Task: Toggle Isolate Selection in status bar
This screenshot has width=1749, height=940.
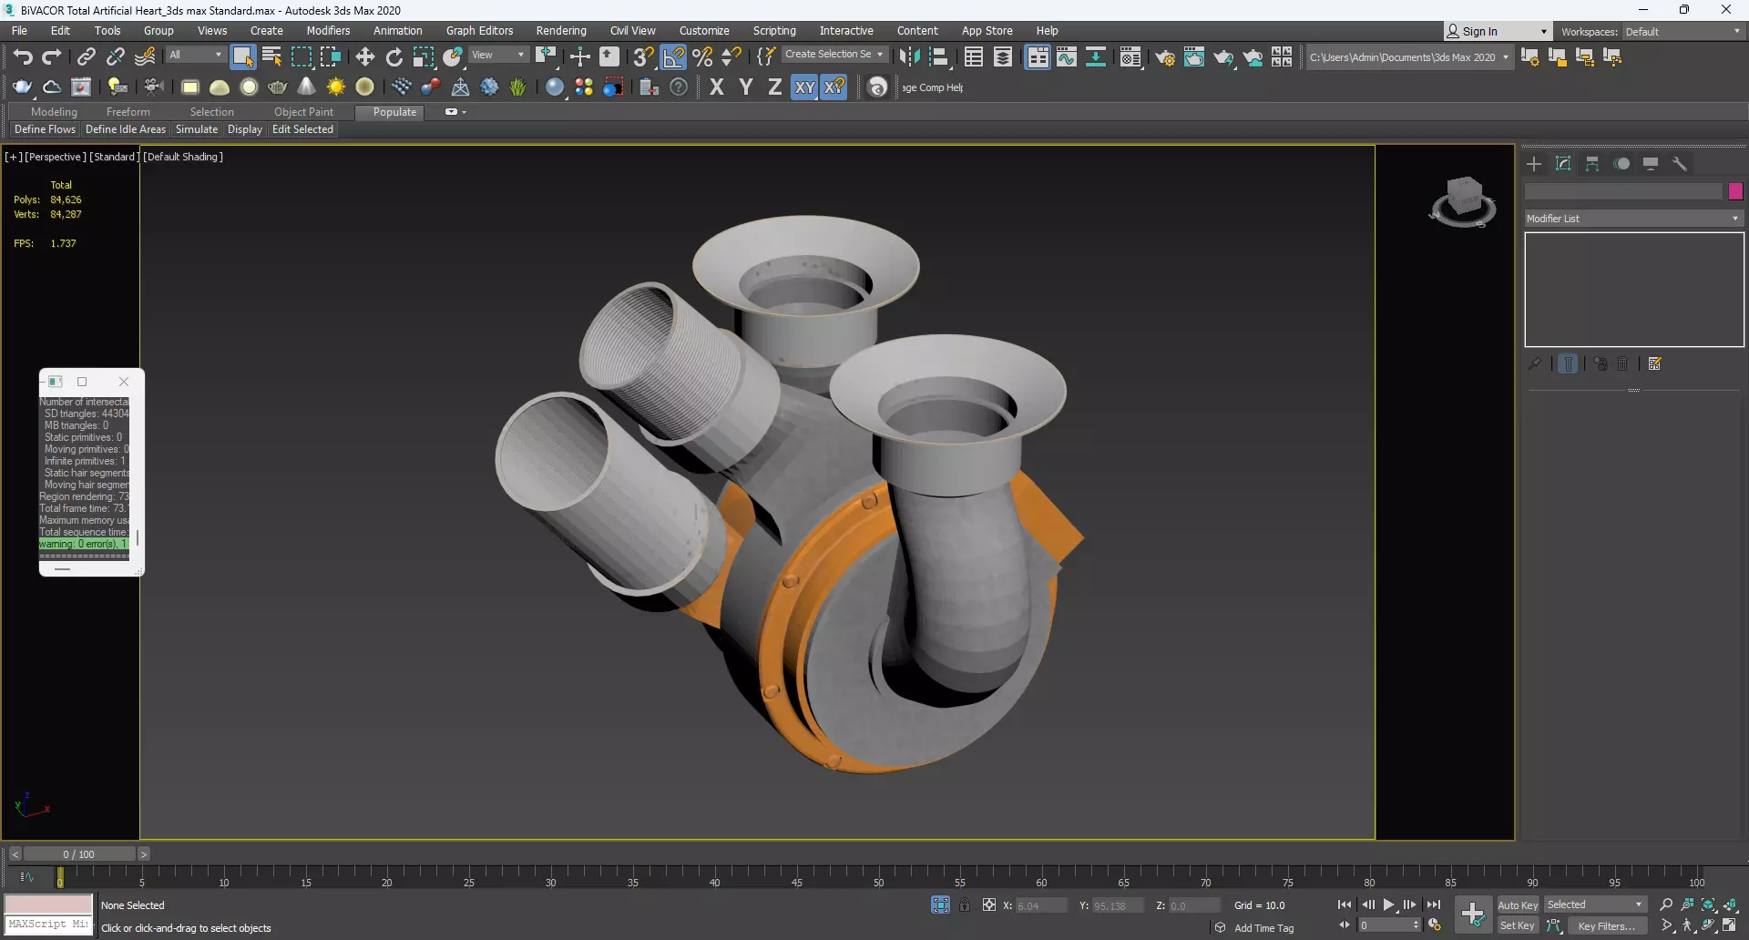Action: 941,904
